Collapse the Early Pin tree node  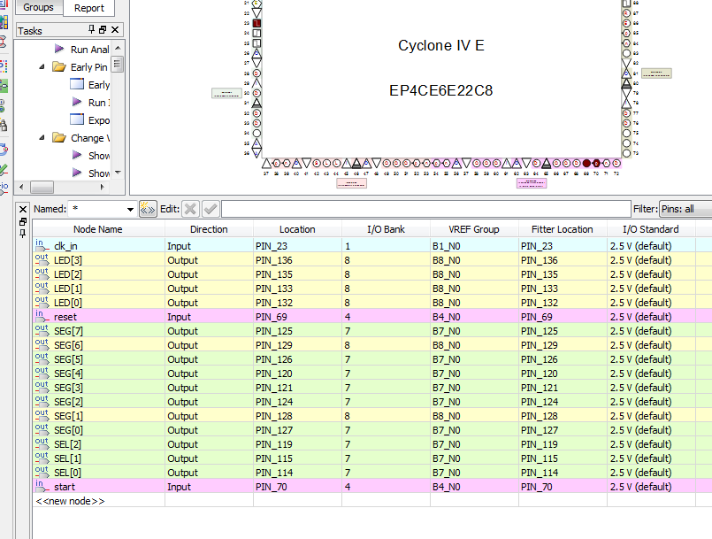pyautogui.click(x=42, y=66)
